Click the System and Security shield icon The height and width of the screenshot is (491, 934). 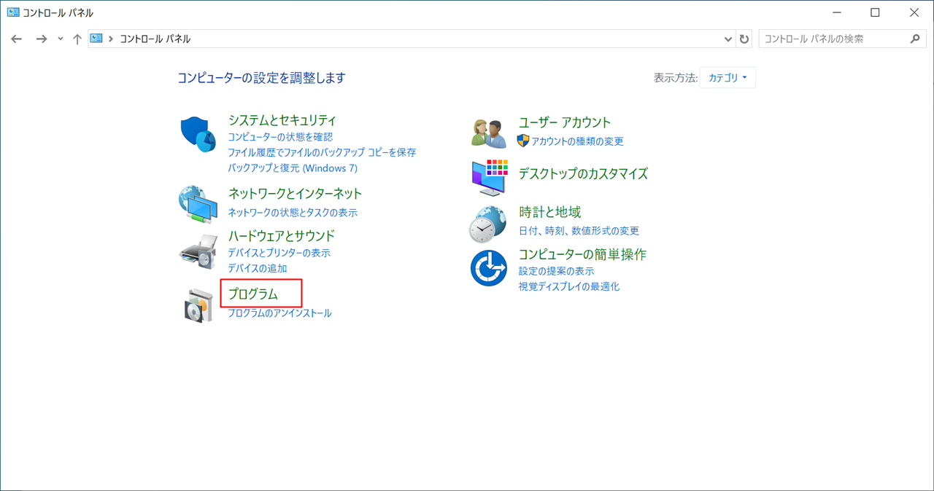(198, 134)
